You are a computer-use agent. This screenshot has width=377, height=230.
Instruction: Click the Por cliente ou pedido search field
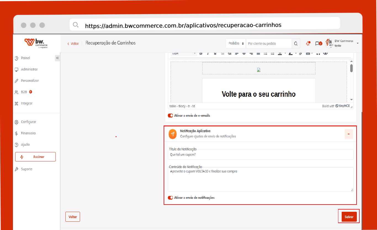click(269, 43)
